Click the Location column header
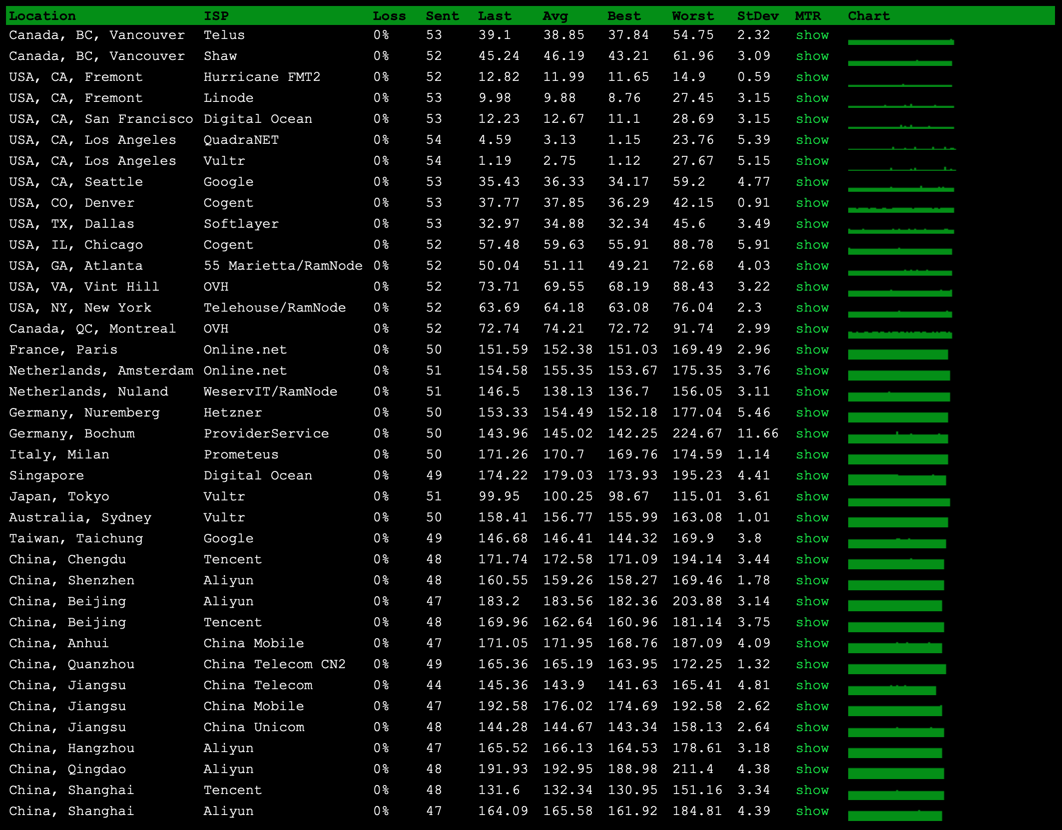Screen dimensions: 1062x830 point(42,16)
